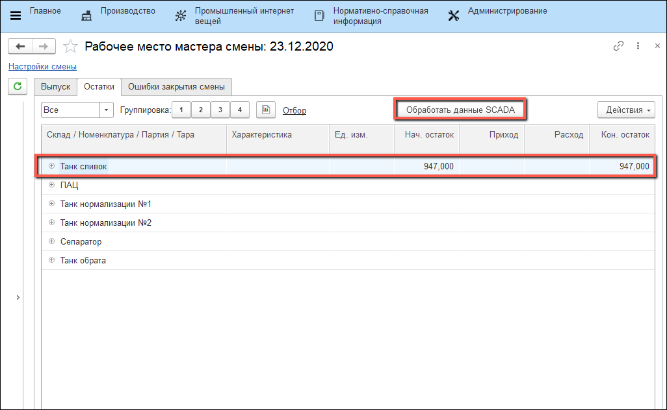This screenshot has width=667, height=410.
Task: Set grouping level 4
Action: (x=239, y=110)
